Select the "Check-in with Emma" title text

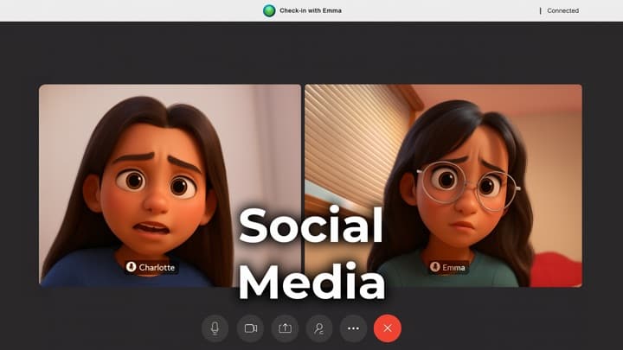tap(311, 10)
